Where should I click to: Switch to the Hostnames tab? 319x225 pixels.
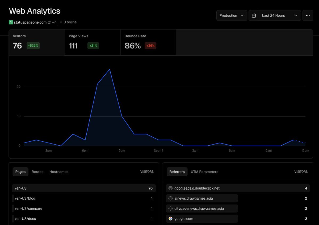click(59, 172)
